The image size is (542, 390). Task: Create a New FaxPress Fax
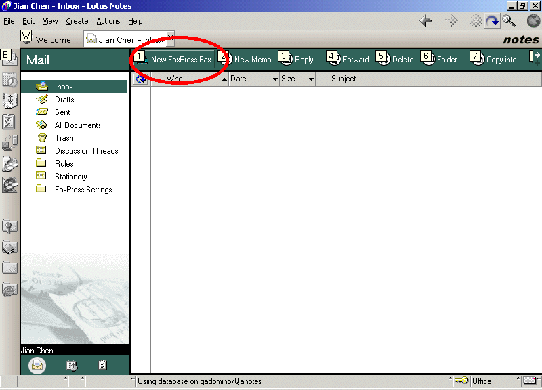(174, 59)
